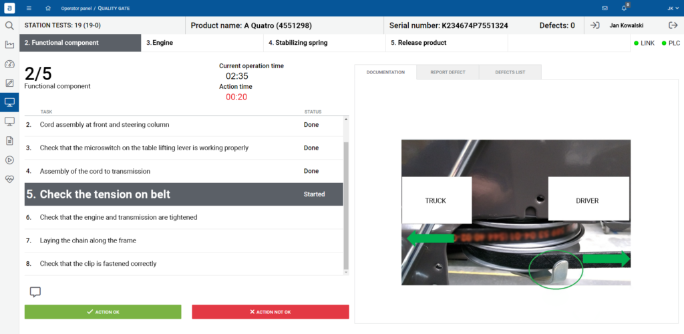Click the green Action OK button
The width and height of the screenshot is (684, 334).
tap(103, 312)
